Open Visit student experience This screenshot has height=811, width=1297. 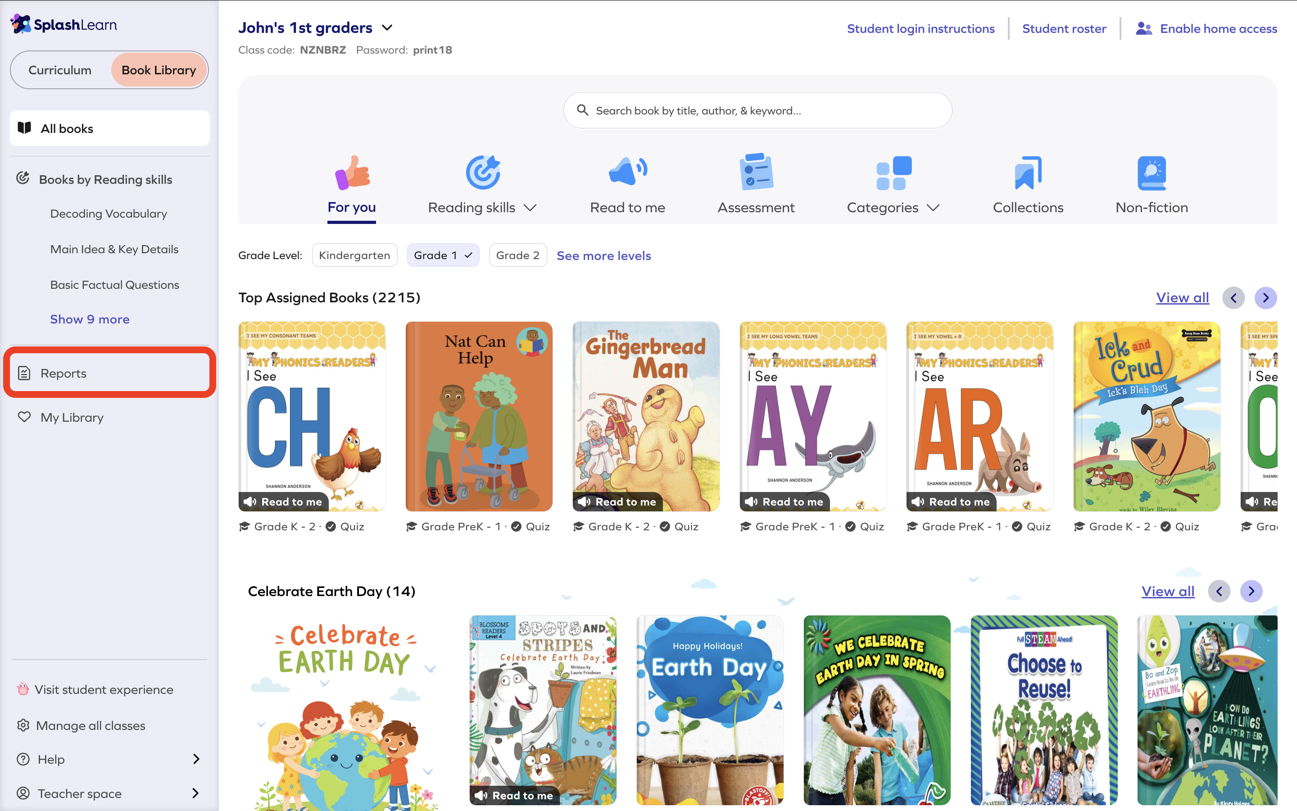104,689
